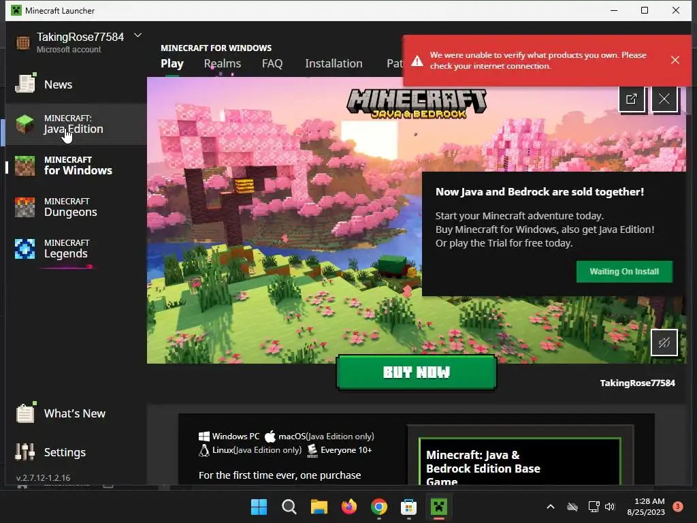Open Minecraft Dungeons page
Screen dimensions: 697x523
click(x=76, y=207)
